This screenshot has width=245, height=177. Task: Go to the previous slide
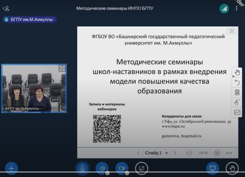coord(138,153)
